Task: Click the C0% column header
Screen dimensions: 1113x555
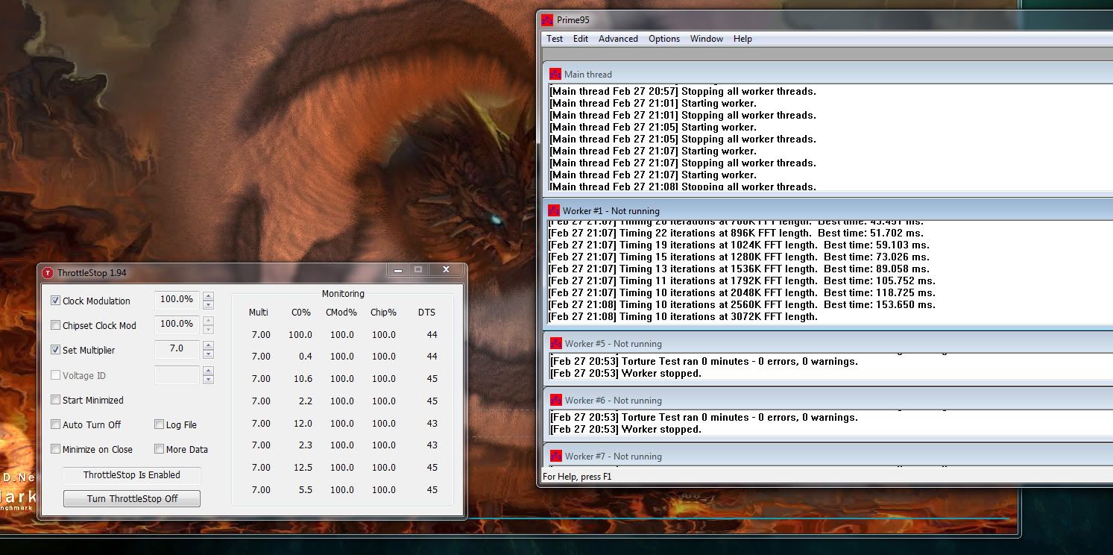Action: pyautogui.click(x=301, y=313)
